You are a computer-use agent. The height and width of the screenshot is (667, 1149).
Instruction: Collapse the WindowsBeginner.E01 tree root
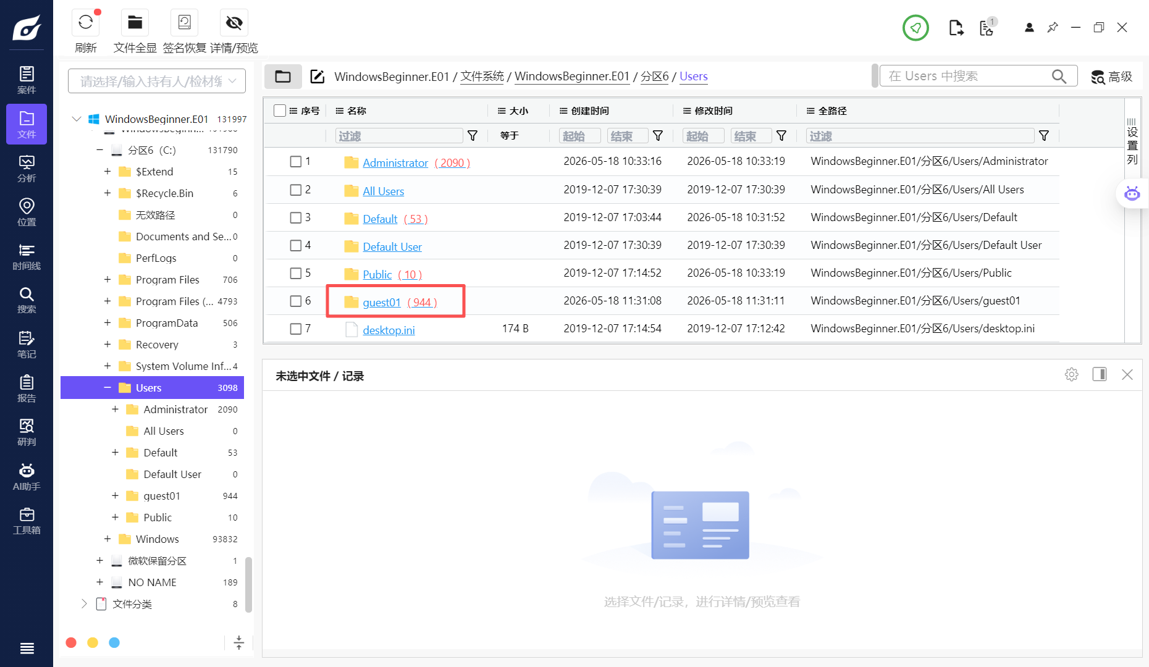click(x=77, y=119)
